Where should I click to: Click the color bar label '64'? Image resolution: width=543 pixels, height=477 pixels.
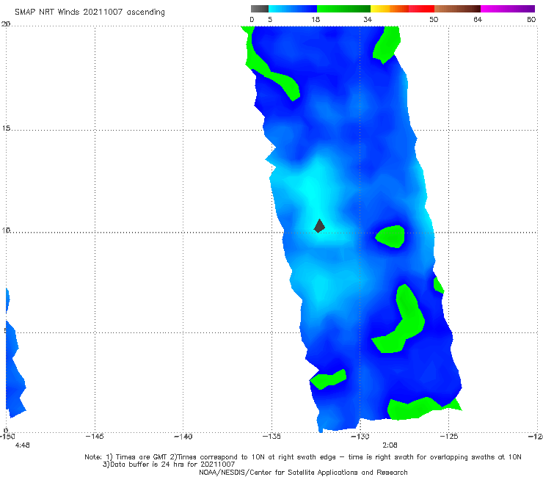478,20
